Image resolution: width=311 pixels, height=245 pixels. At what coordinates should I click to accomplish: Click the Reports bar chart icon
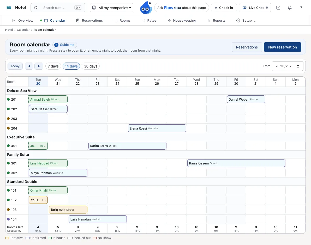(209, 20)
